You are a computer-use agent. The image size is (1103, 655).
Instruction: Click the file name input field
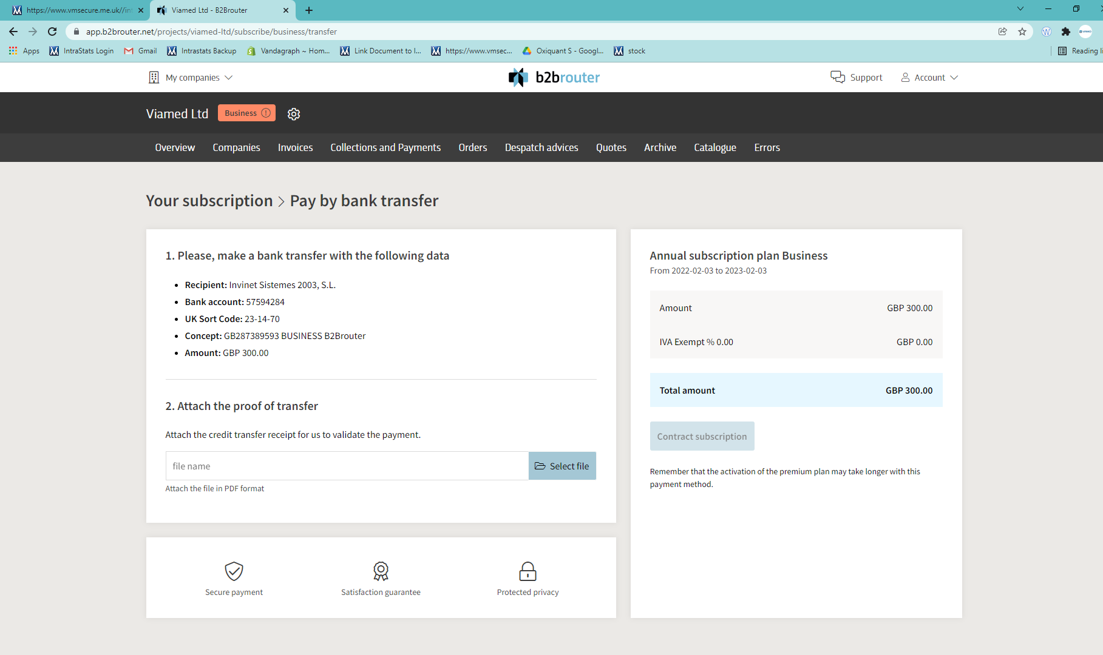pyautogui.click(x=347, y=466)
